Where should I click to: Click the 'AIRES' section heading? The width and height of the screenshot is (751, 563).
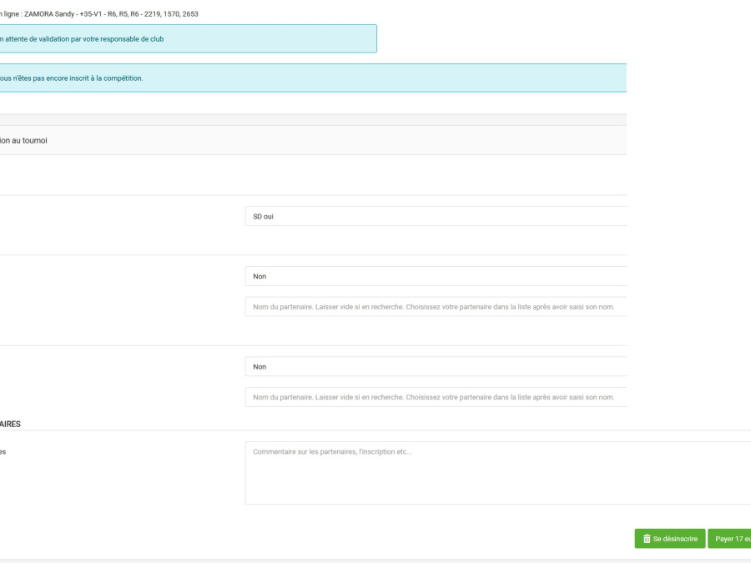pos(10,425)
